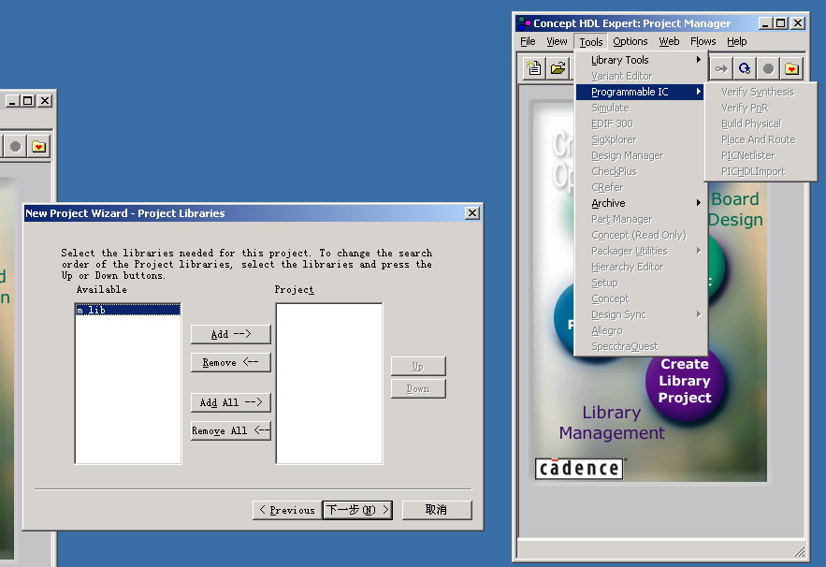Launch Allegro from the Tools menu
The width and height of the screenshot is (826, 567).
(640, 330)
